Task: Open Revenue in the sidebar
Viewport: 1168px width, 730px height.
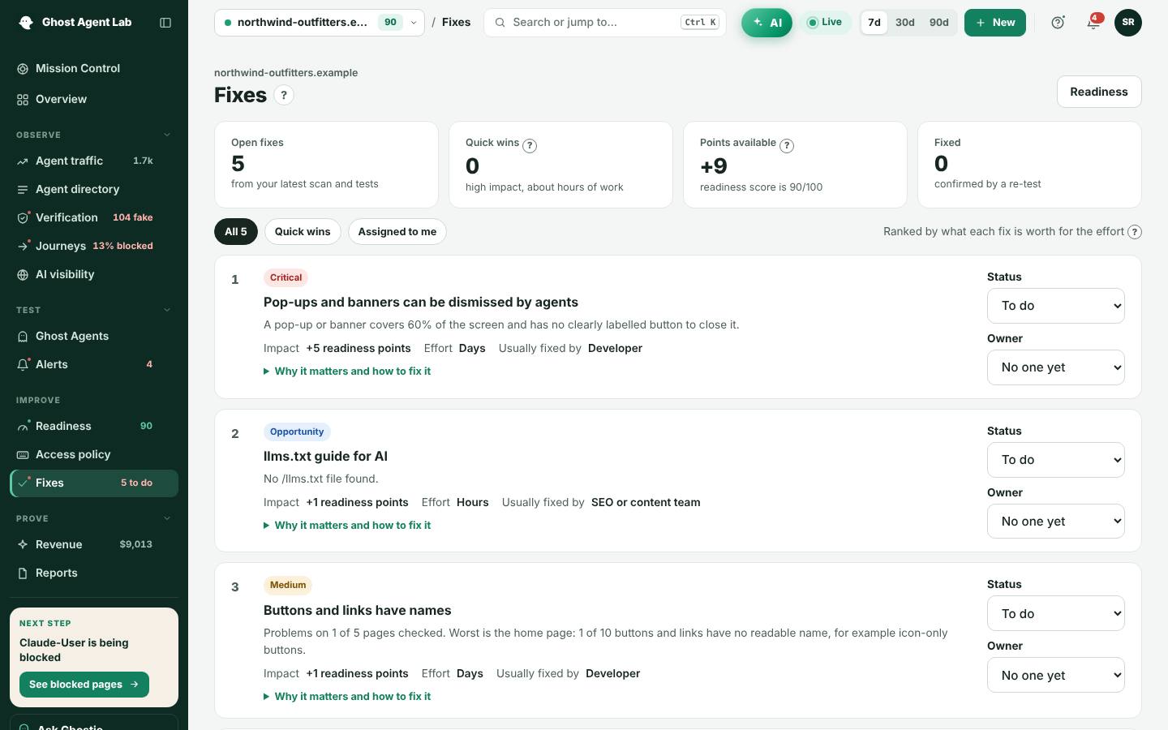Action: (94, 545)
